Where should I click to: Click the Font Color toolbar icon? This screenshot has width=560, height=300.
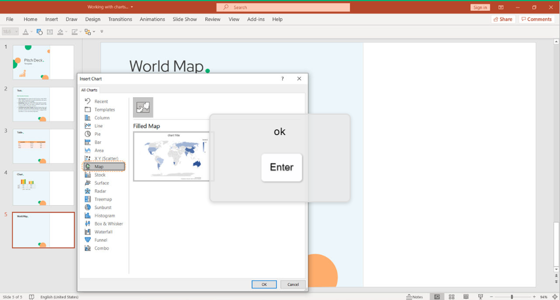tap(25, 32)
